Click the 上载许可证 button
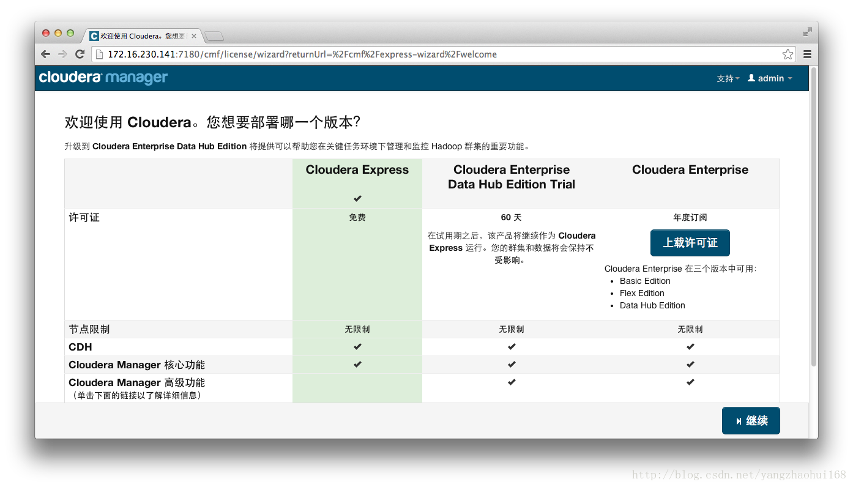Screen dimensions: 853x487 coord(690,243)
